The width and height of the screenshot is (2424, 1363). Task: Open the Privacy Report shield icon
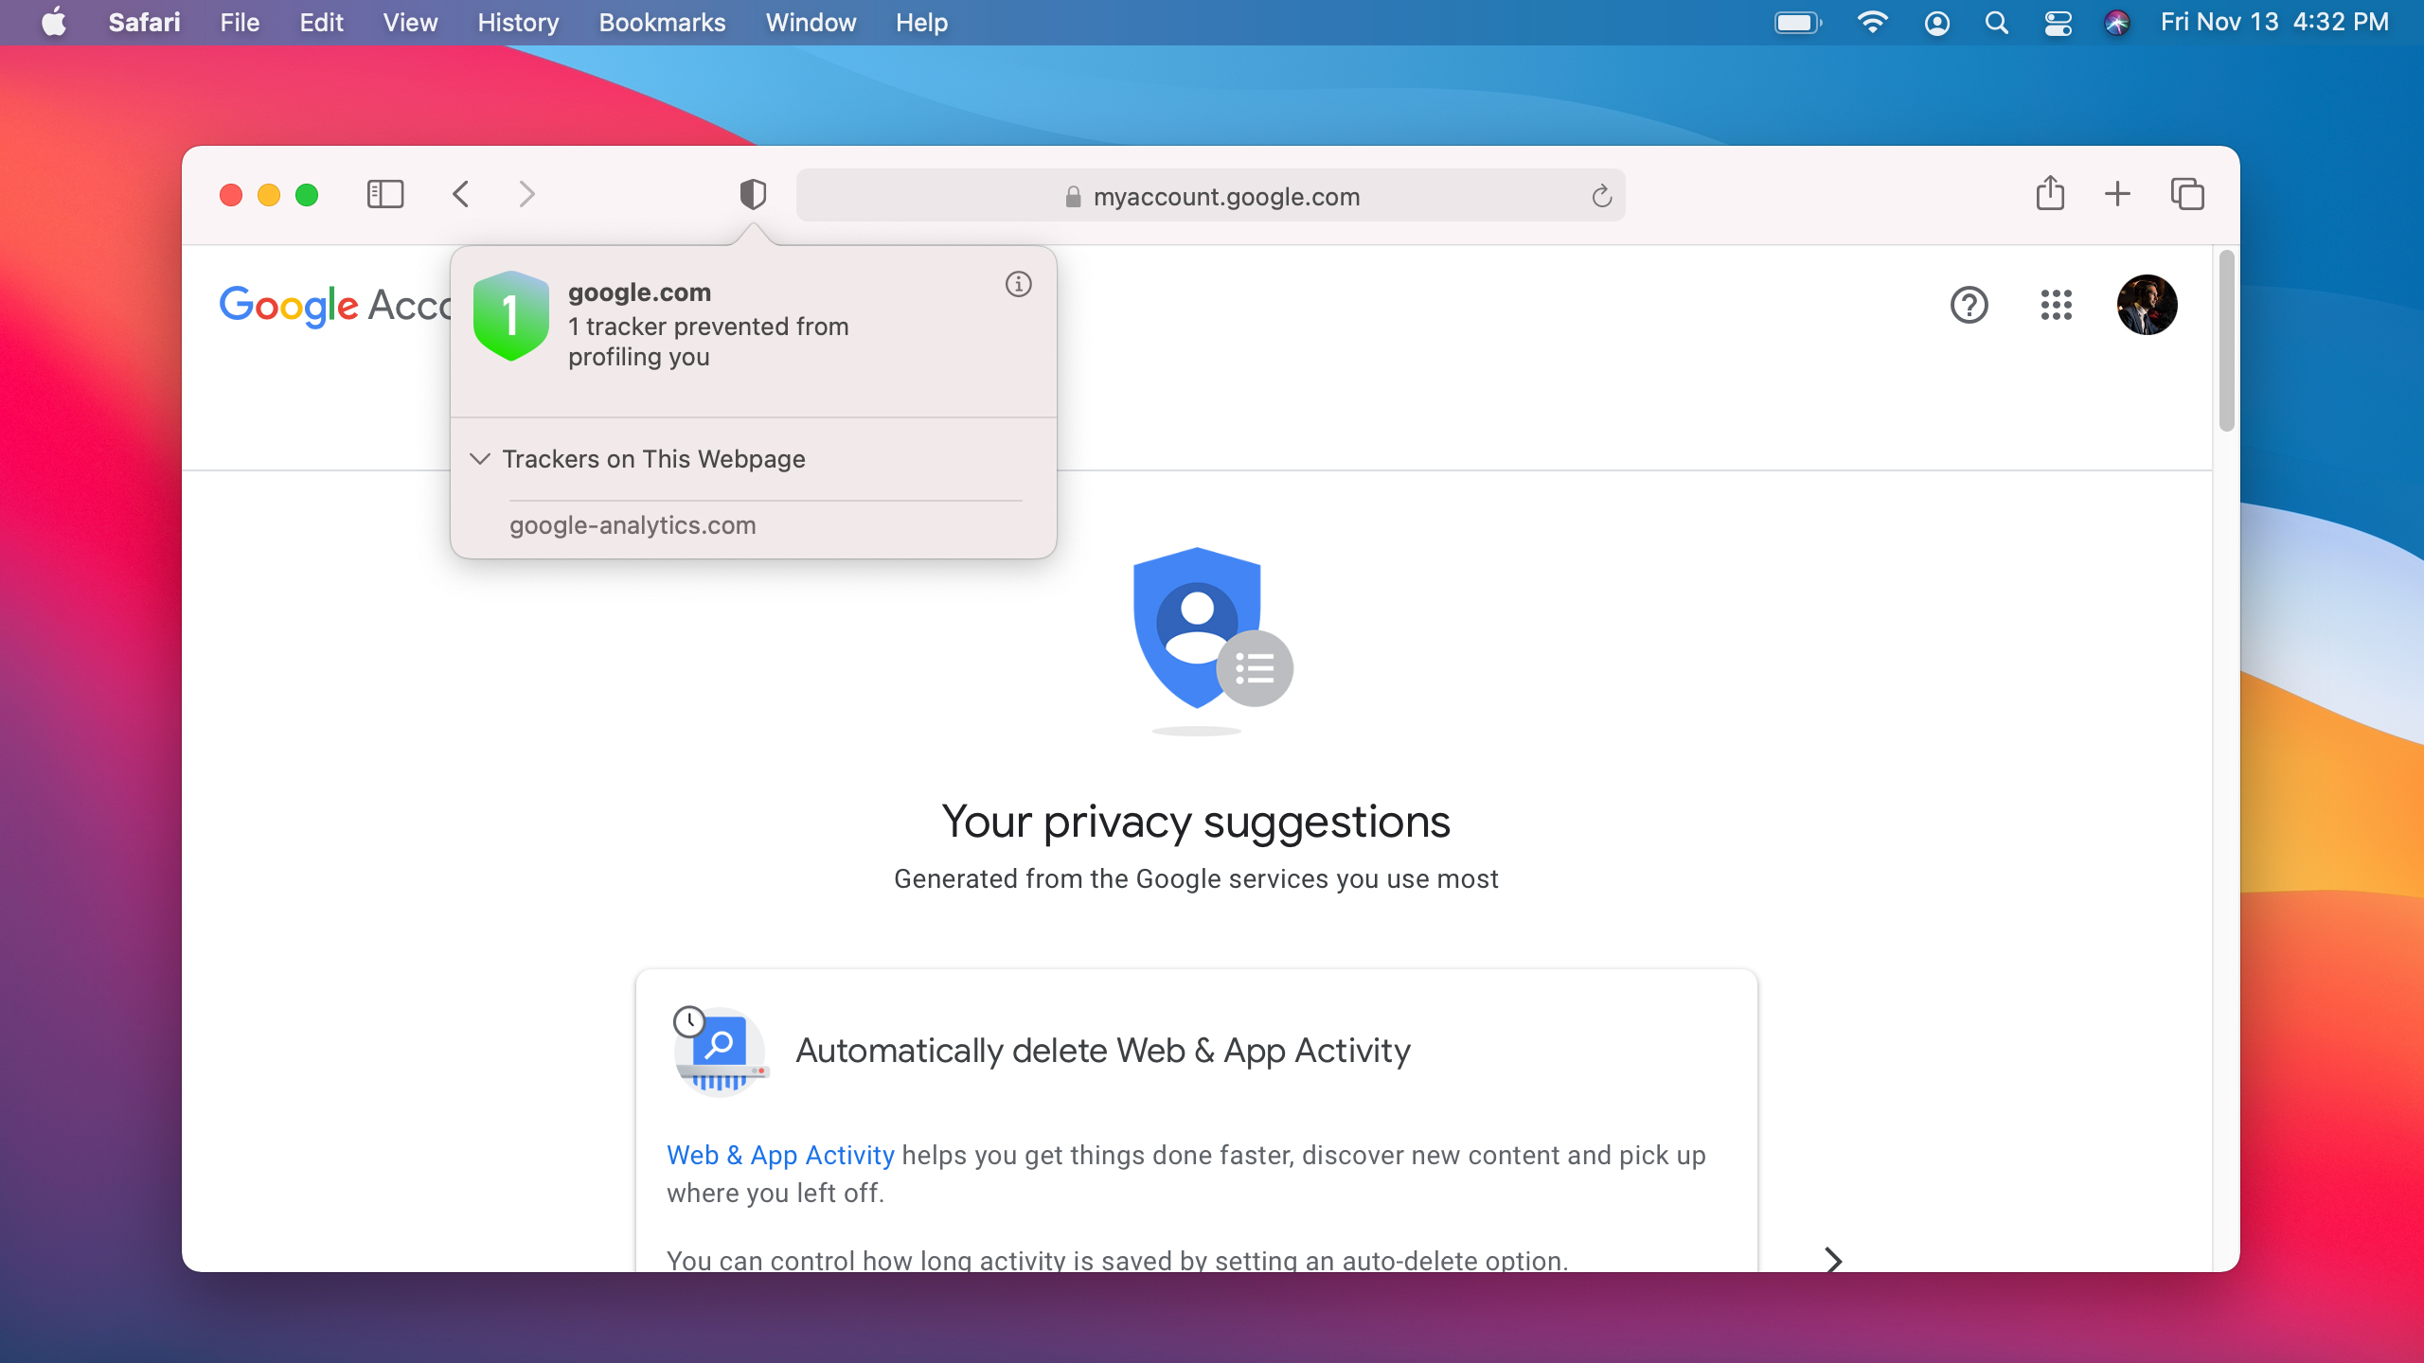(753, 195)
